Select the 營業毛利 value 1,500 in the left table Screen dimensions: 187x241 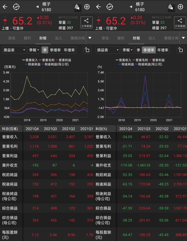pyautogui.click(x=52, y=146)
